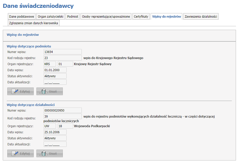Select Wpisy do rejestrów tab
Image resolution: width=238 pixels, height=162 pixels.
tap(167, 17)
